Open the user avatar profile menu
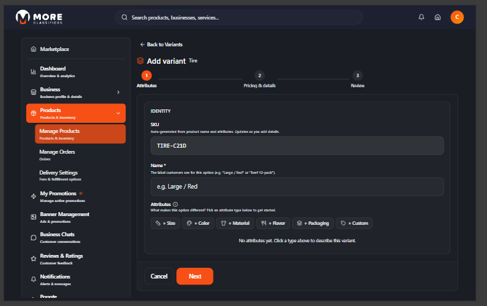 (x=457, y=17)
